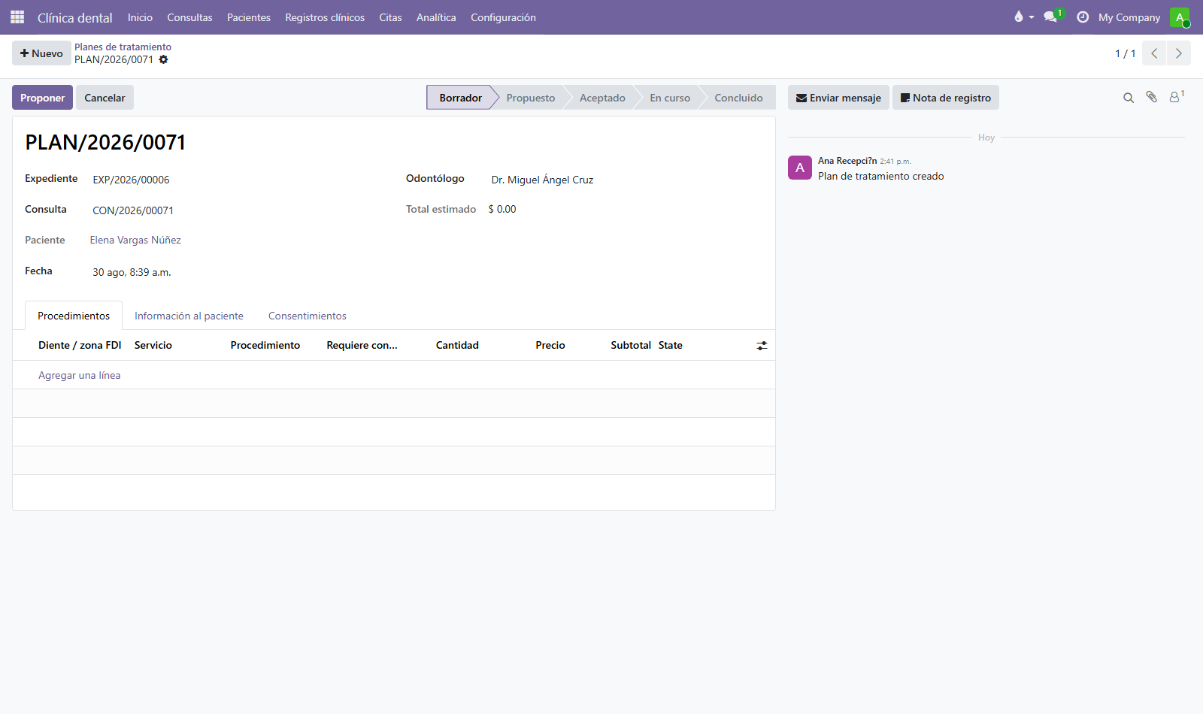
Task: Switch to Consentimientos tab
Action: click(x=308, y=316)
